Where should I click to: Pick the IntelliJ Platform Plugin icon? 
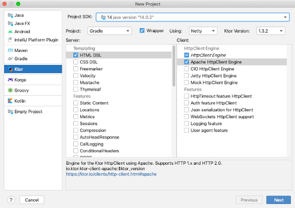click(x=10, y=40)
